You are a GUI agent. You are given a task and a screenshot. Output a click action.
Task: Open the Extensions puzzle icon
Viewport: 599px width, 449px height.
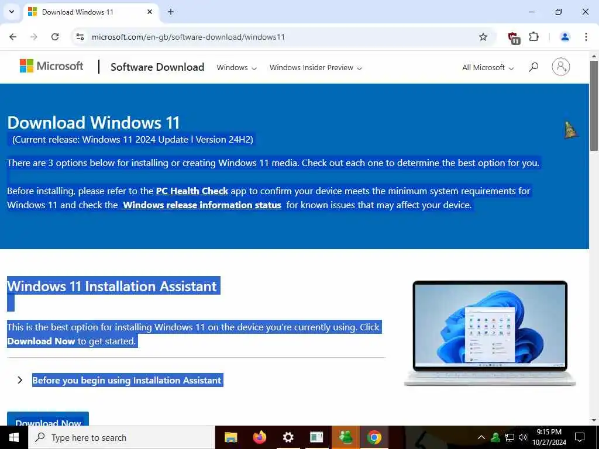tap(533, 37)
